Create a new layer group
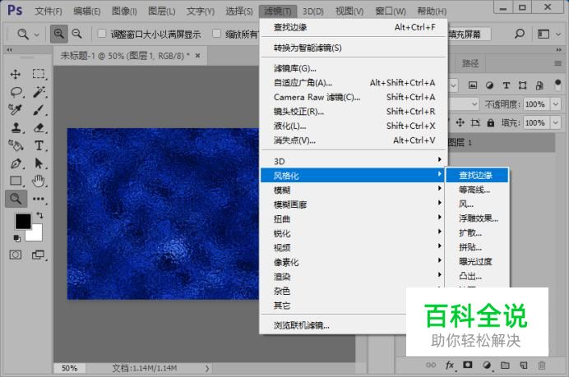The image size is (569, 377). [x=505, y=365]
